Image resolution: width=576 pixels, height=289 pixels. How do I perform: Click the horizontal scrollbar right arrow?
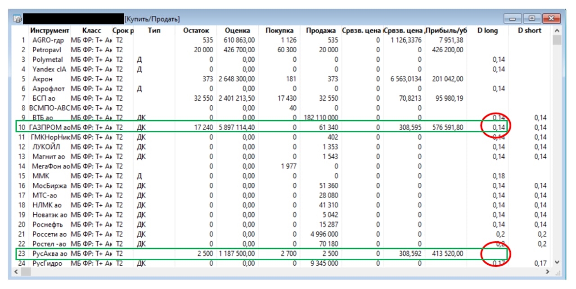[x=548, y=271]
